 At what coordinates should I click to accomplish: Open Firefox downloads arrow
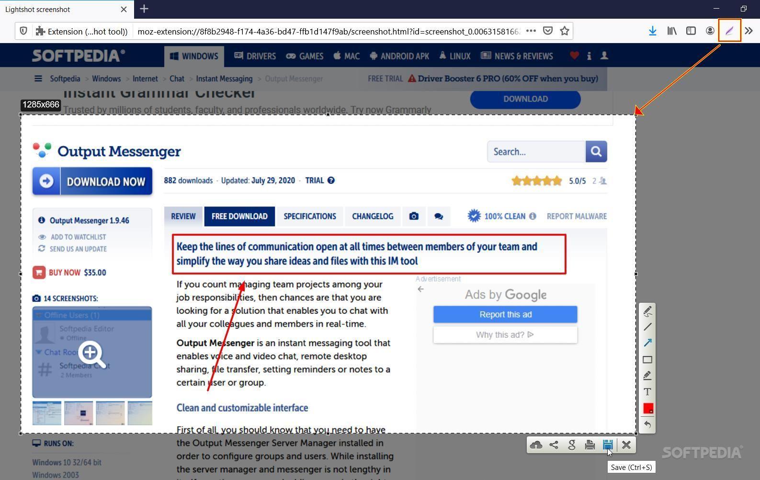point(652,31)
